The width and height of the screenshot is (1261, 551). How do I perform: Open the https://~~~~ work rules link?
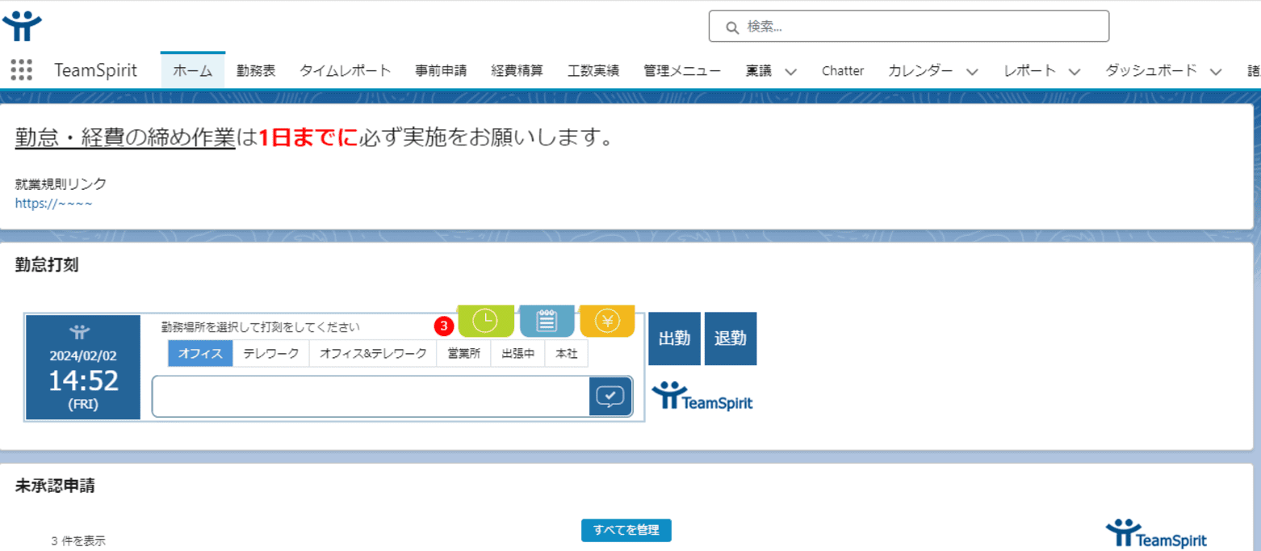pos(54,204)
